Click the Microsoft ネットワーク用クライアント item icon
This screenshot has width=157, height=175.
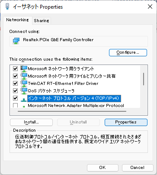pos(24,69)
